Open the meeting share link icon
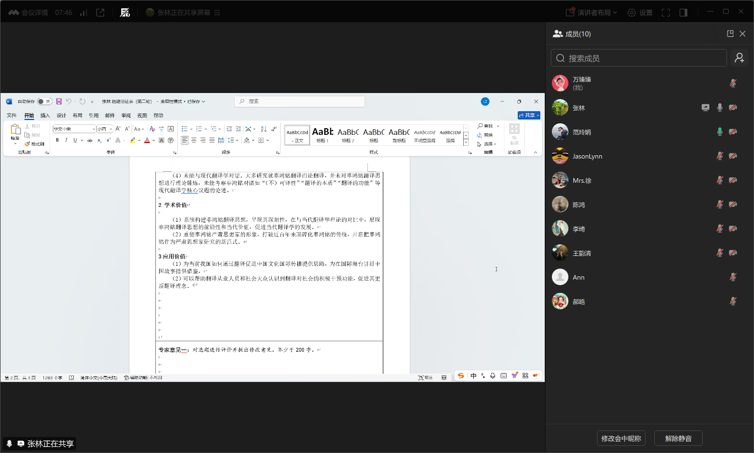This screenshot has width=754, height=453. (x=100, y=13)
